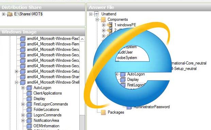Click AutoLogon cube icon in Windows Image
The image size is (211, 130).
[29, 88]
